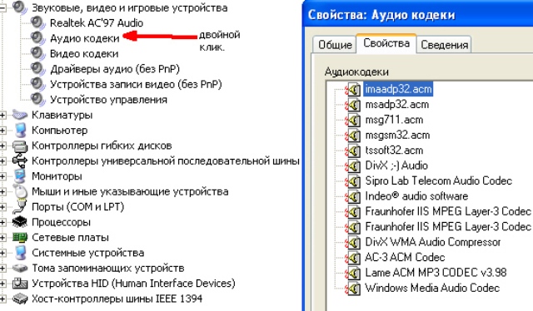Select msgsm32.acm in codec list
533x311 pixels.
point(397,136)
